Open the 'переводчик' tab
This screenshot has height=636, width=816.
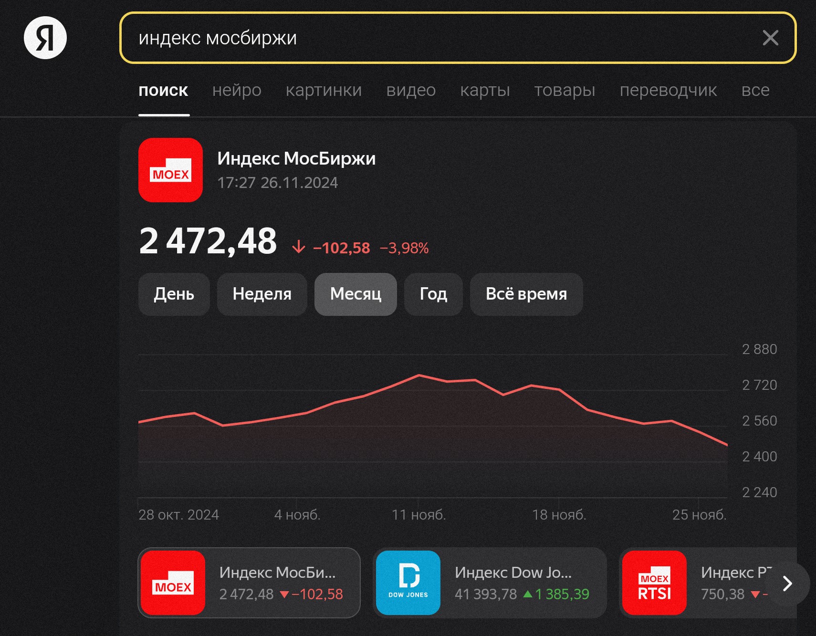point(668,90)
